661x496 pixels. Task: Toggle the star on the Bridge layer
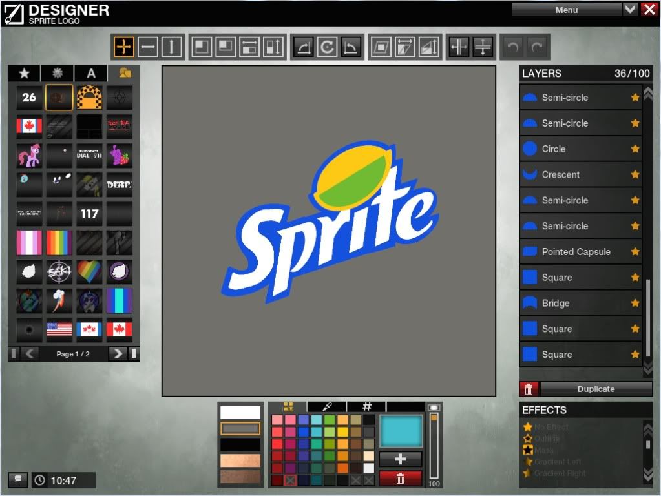635,303
